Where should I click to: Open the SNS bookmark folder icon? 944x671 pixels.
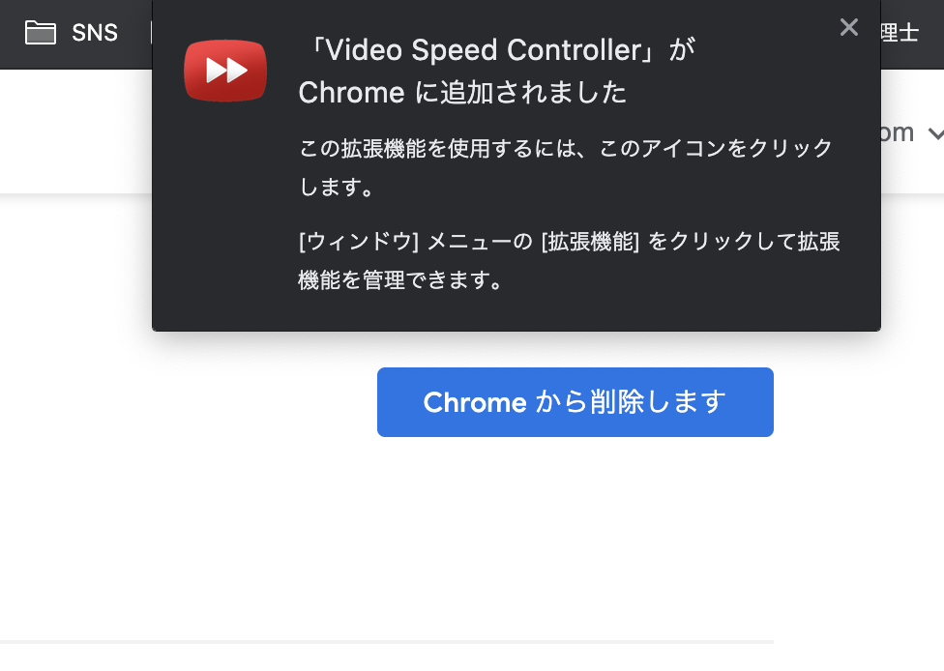click(x=41, y=33)
